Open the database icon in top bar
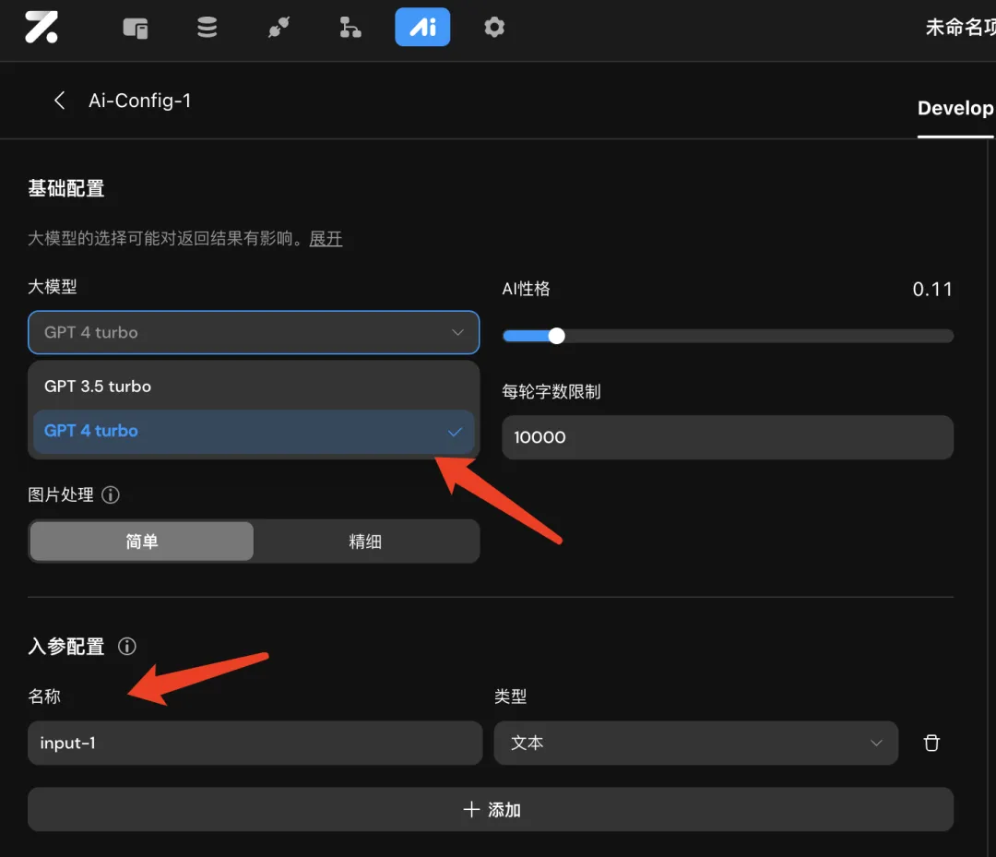Screen dimensions: 996x857 [207, 28]
